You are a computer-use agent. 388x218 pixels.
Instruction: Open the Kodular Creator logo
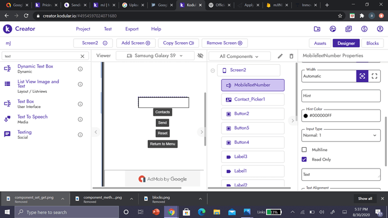7,29
